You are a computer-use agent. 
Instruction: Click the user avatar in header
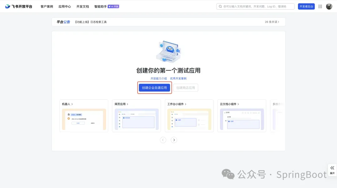329,7
